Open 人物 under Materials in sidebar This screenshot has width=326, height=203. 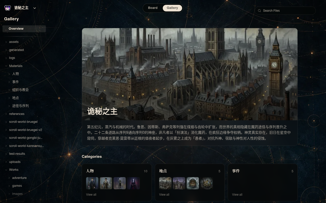point(16,74)
